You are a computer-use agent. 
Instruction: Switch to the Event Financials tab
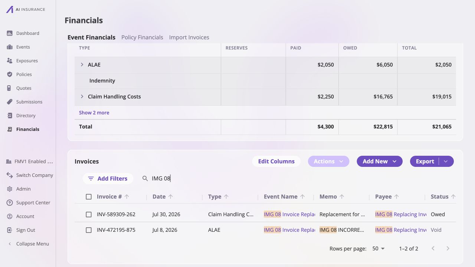pyautogui.click(x=91, y=37)
